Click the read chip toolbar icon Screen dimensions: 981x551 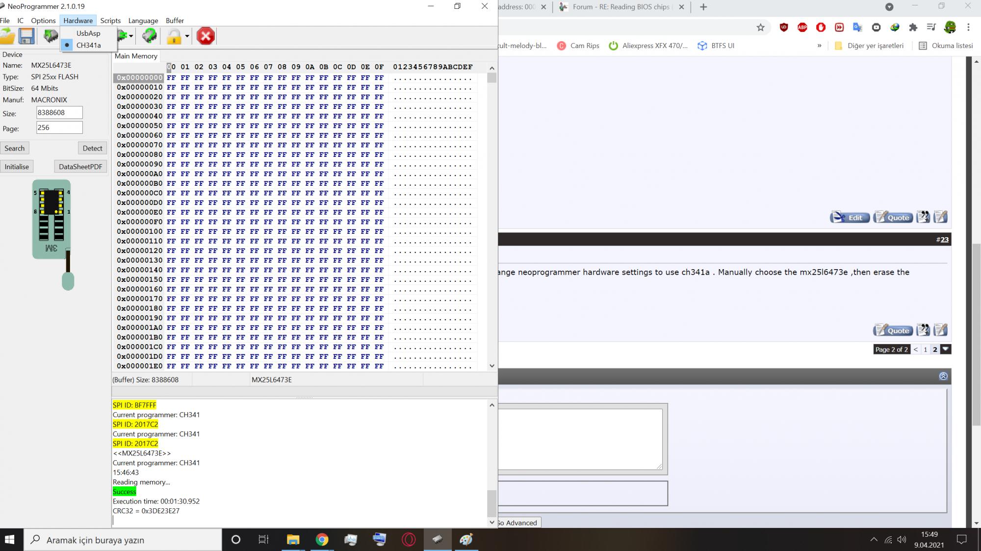tap(51, 36)
